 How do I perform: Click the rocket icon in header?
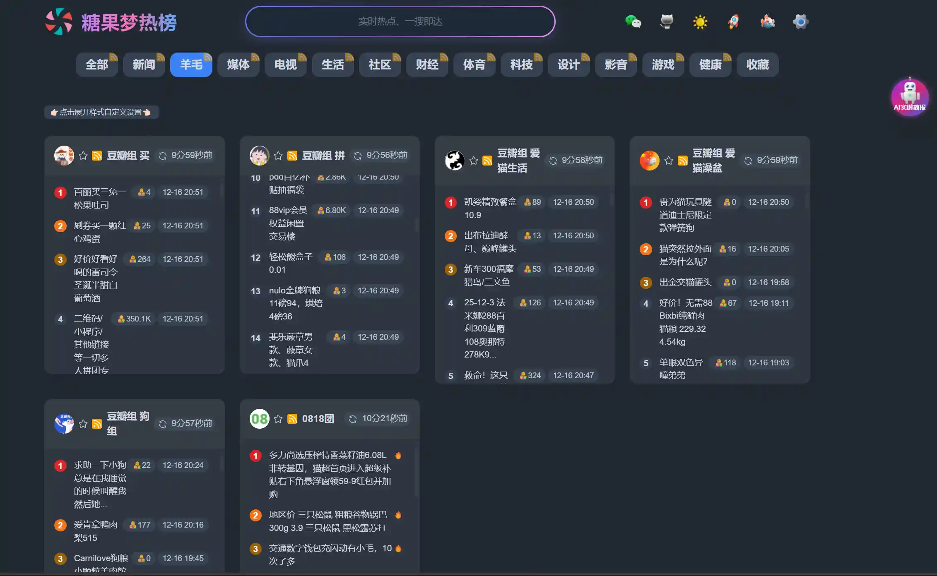(733, 22)
